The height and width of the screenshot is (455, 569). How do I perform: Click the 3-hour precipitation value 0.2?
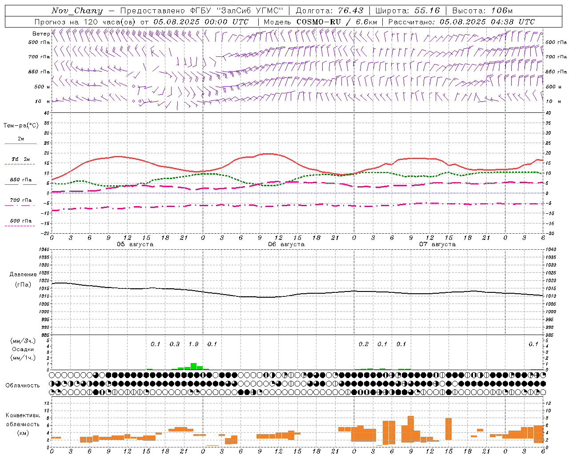point(364,344)
